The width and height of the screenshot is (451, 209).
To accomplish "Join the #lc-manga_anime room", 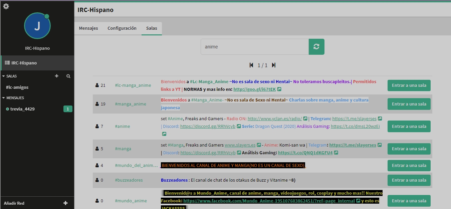I will click(409, 85).
